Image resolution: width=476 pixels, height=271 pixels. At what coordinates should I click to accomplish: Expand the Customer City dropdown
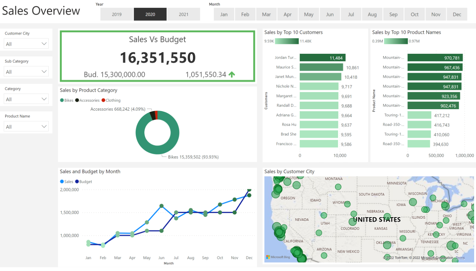(26, 44)
